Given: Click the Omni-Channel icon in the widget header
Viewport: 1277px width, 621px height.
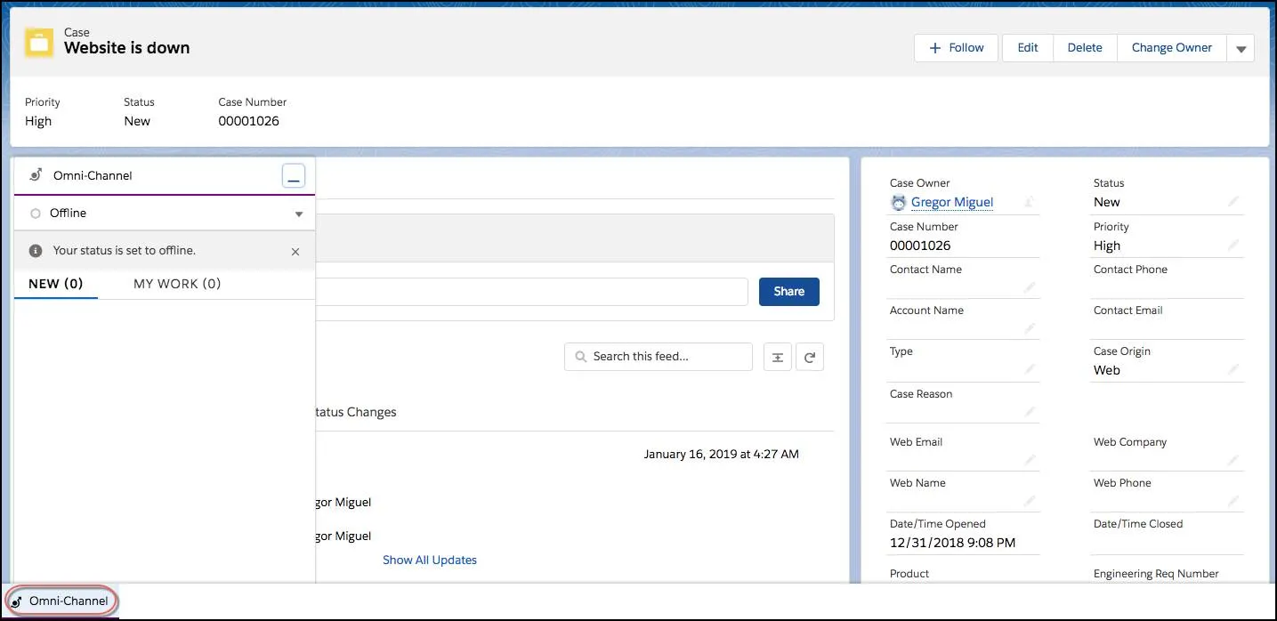Looking at the screenshot, I should (x=34, y=175).
